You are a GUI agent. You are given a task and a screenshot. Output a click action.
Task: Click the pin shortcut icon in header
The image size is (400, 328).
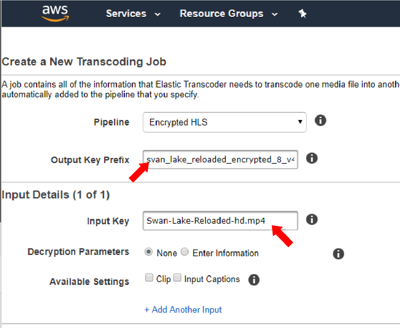[x=302, y=13]
